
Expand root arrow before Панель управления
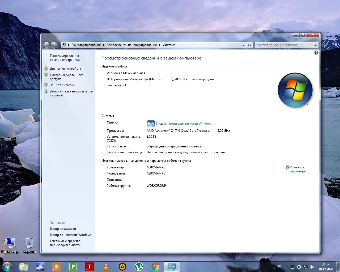[x=69, y=45]
